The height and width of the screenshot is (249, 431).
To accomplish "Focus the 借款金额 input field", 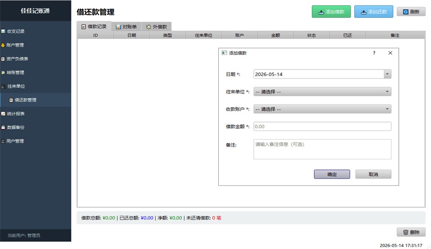I will pyautogui.click(x=322, y=126).
